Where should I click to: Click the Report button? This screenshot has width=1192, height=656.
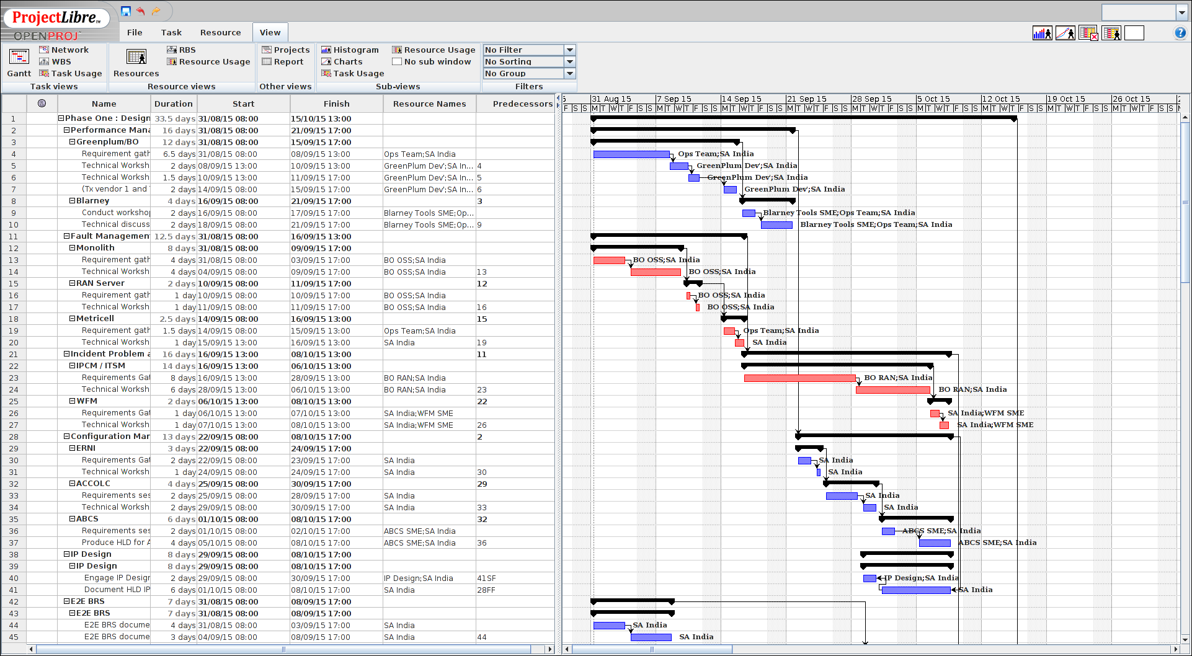pyautogui.click(x=283, y=61)
